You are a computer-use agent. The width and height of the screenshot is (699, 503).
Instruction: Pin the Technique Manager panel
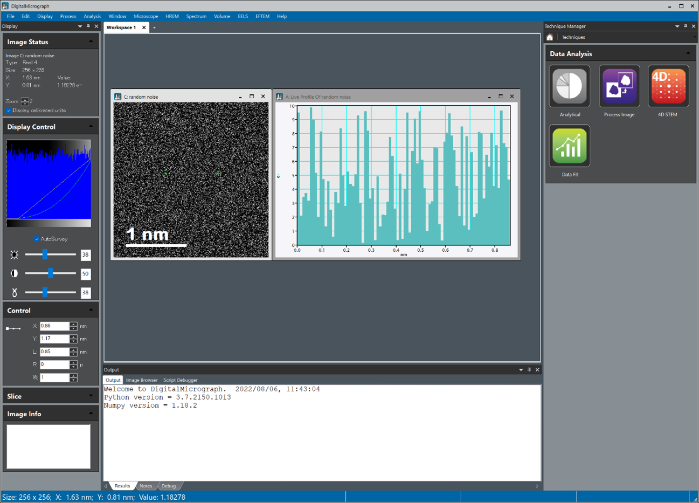point(686,26)
